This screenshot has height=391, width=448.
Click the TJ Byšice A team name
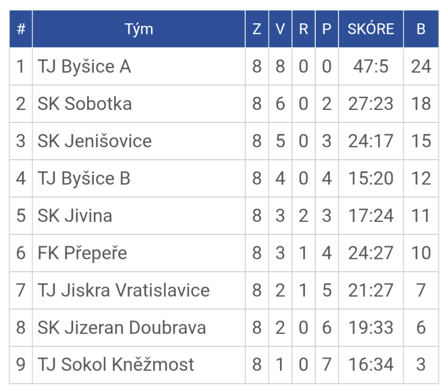point(84,66)
